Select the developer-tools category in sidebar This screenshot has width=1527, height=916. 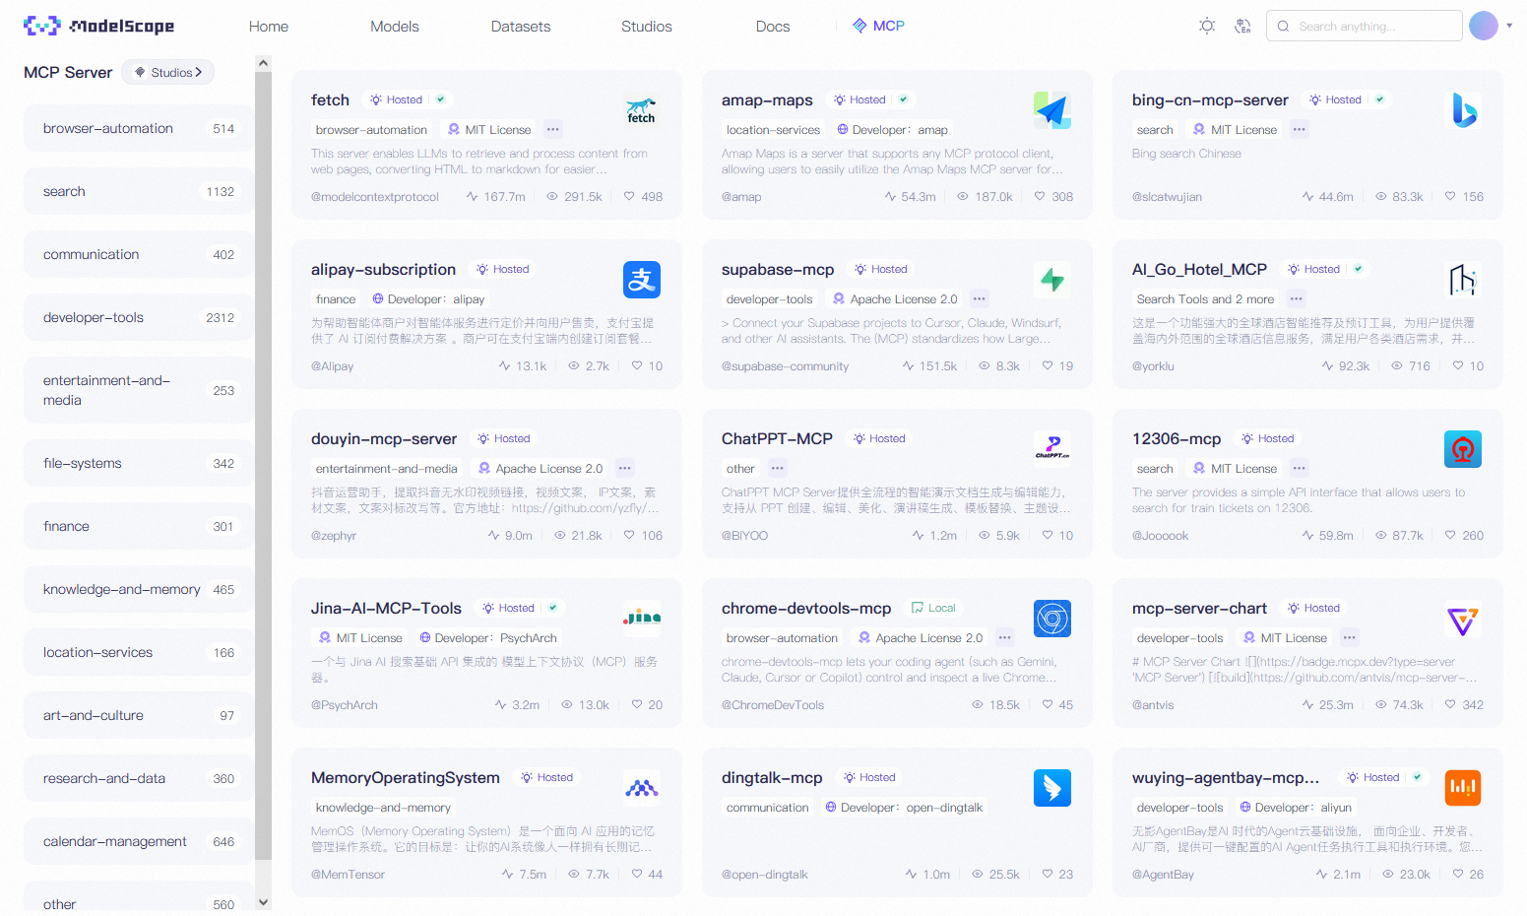[x=94, y=317]
